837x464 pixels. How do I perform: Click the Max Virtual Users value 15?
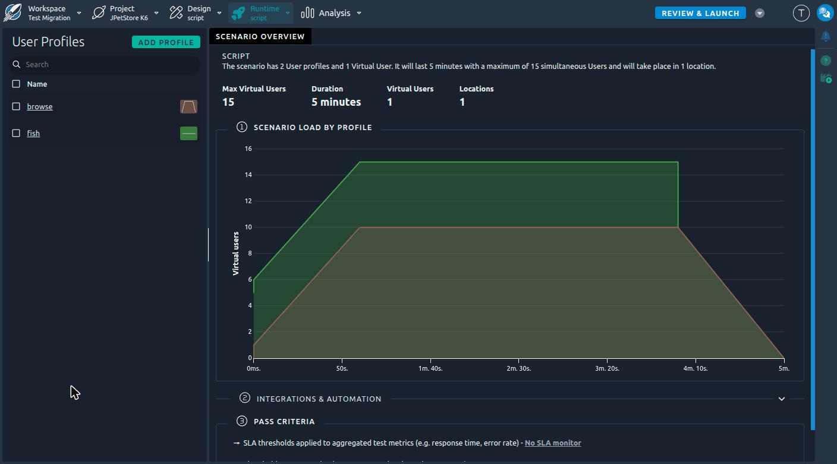pyautogui.click(x=228, y=102)
